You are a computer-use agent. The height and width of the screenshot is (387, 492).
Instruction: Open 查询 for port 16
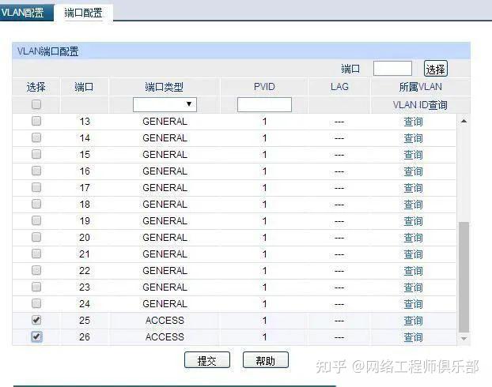pyautogui.click(x=413, y=171)
